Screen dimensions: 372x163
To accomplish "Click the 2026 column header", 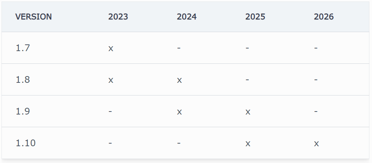I will point(324,17).
